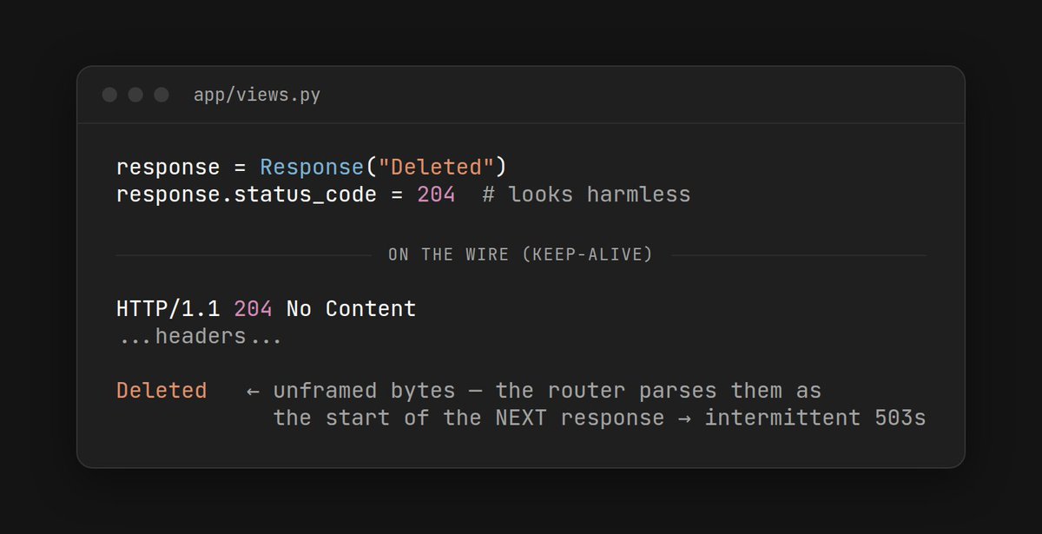Screen dimensions: 1042x534
Task: Click the first (leftmost) window dot
Action: tap(109, 95)
